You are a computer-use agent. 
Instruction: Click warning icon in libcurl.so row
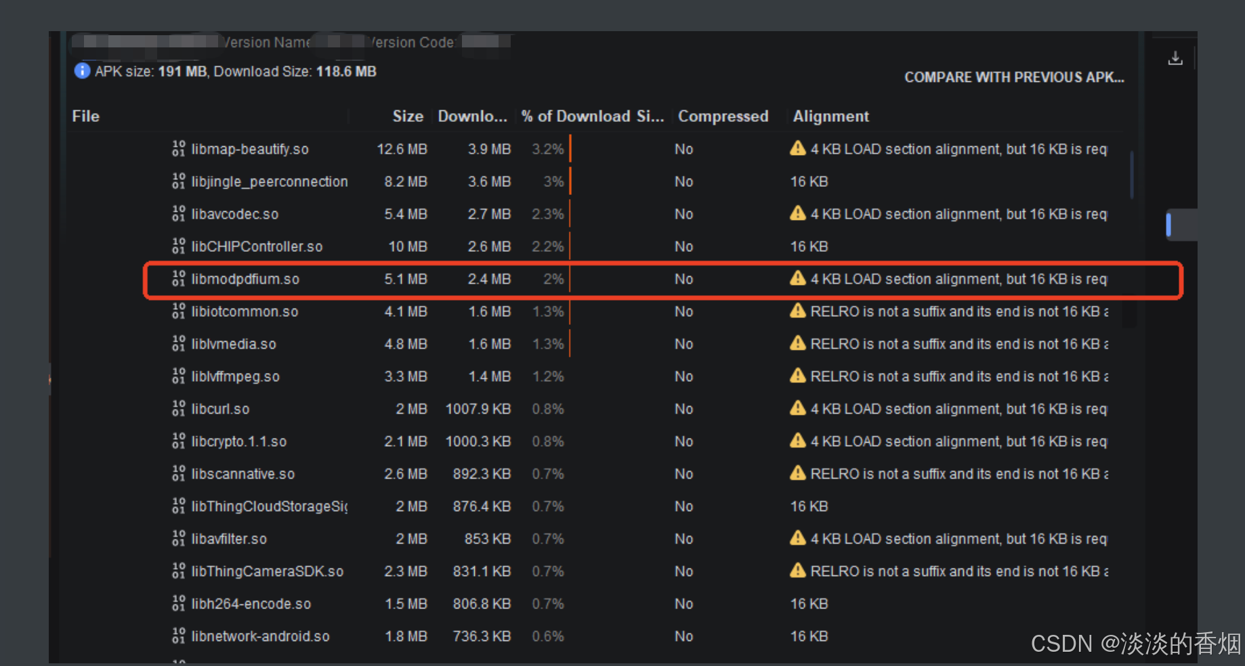798,407
